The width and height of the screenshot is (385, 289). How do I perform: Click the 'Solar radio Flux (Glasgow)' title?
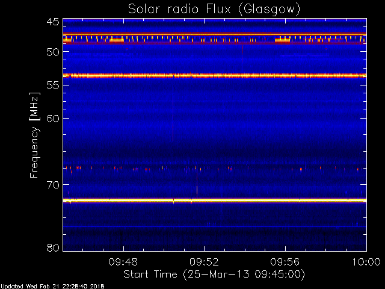pyautogui.click(x=214, y=10)
